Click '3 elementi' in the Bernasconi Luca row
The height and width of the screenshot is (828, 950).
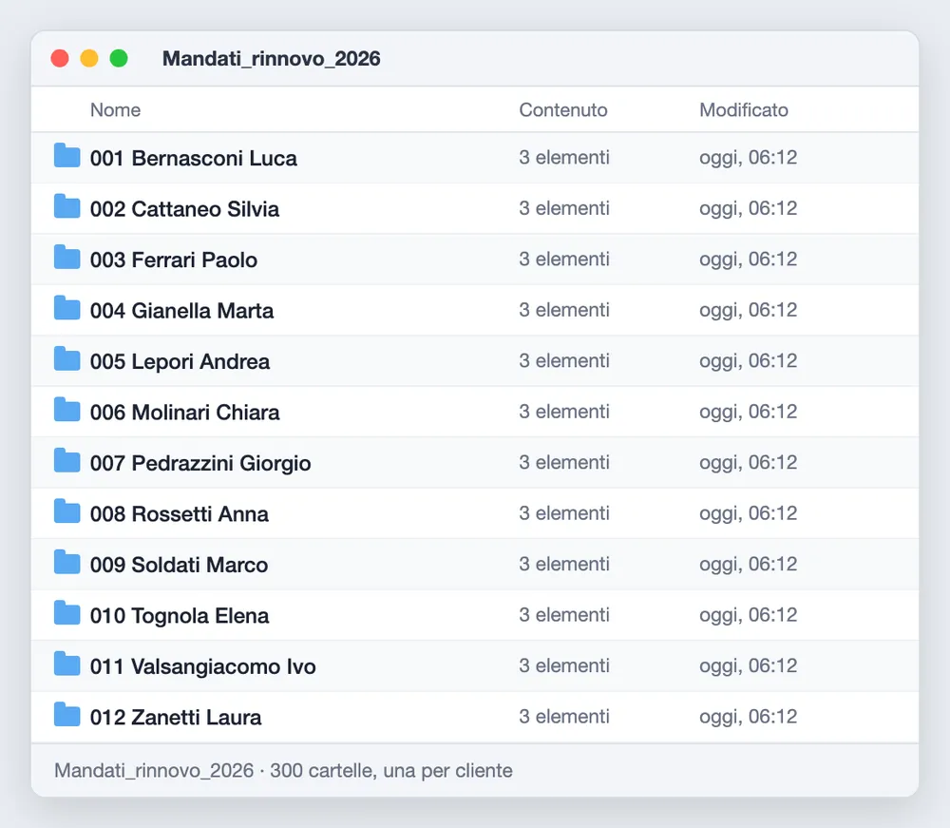[564, 158]
